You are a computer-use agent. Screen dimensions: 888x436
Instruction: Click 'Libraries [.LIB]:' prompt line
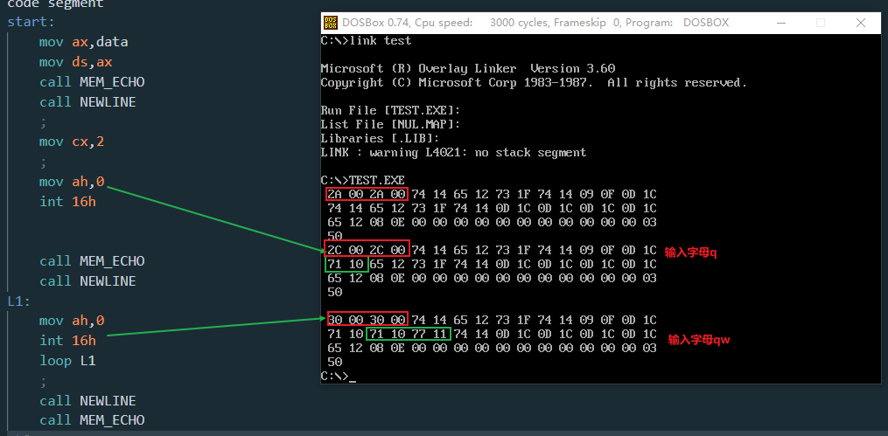point(380,139)
